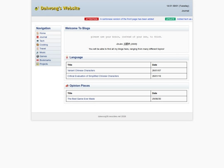Click the Travel icon in Navigation
Image resolution: width=224 pixels, height=168 pixels.
(x=38, y=49)
